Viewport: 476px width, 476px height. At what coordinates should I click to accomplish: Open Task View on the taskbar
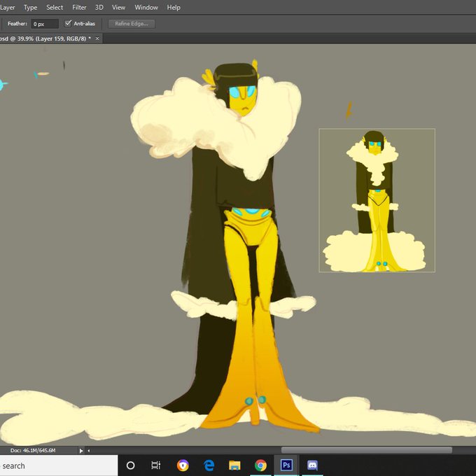[155, 465]
